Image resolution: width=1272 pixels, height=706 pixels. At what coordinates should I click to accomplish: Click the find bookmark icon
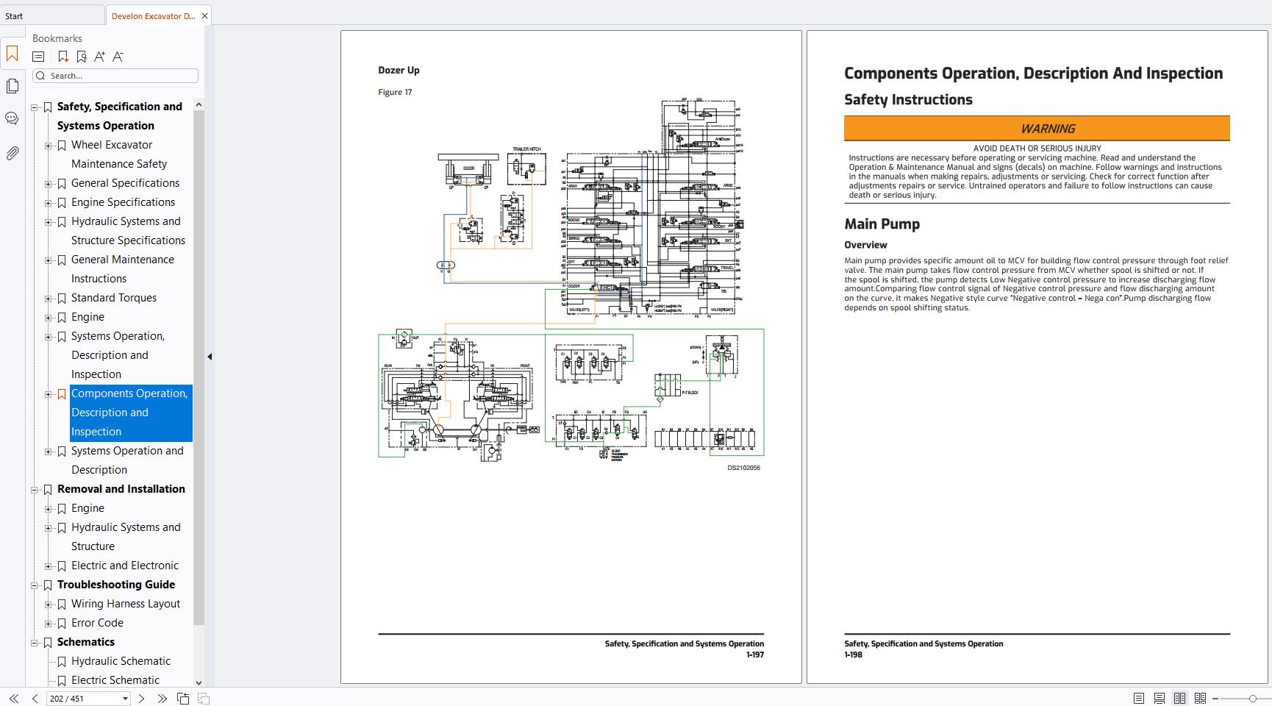pos(82,57)
